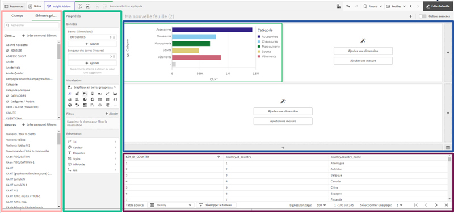The height and width of the screenshot is (213, 454).
Task: Select the horizontal grouped bar chart type
Action: (85, 94)
